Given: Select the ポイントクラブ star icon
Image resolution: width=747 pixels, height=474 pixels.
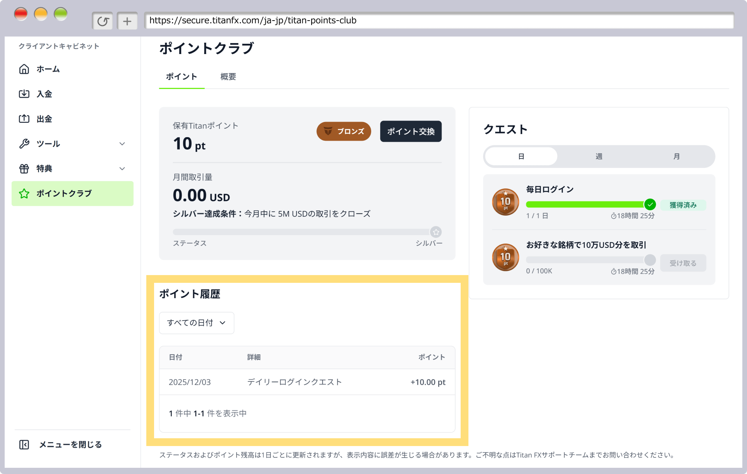Looking at the screenshot, I should 24,193.
